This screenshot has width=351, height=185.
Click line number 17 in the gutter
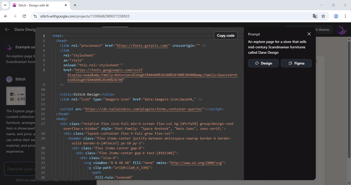pos(43,124)
